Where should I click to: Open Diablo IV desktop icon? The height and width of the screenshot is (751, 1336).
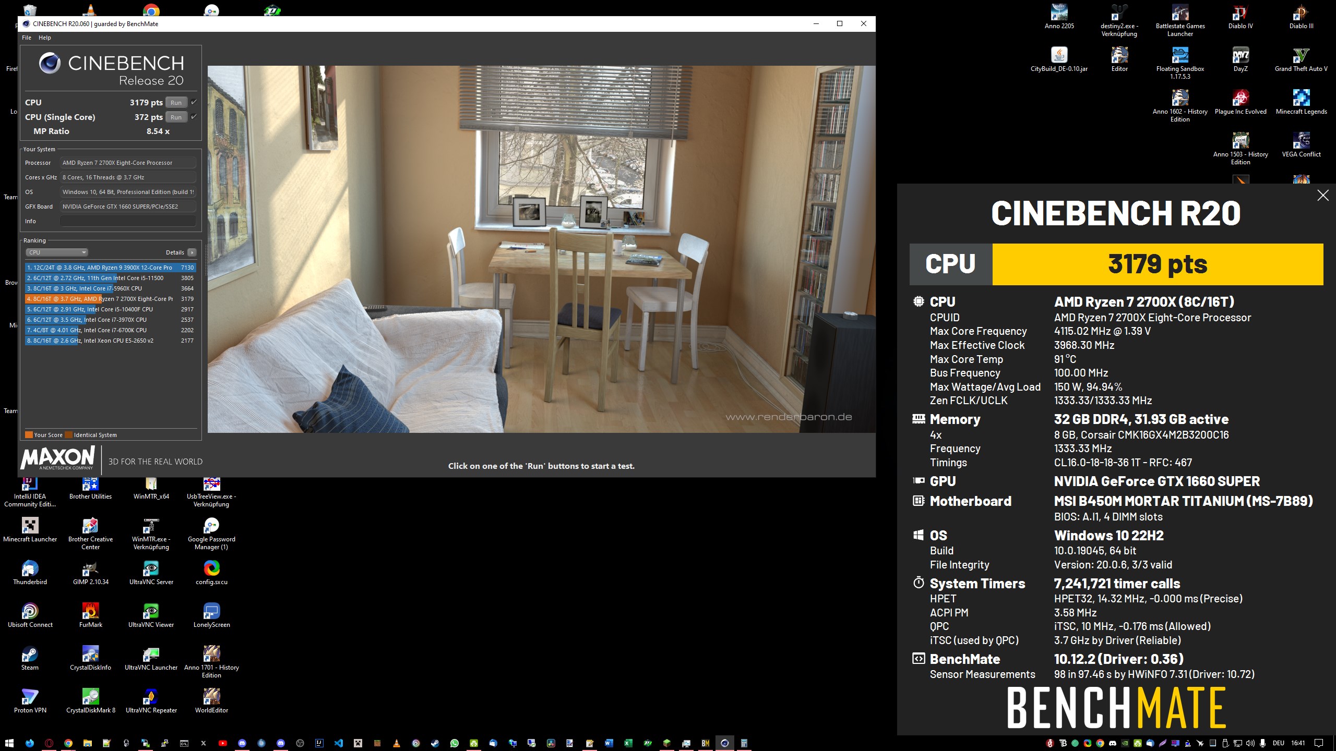(1240, 17)
